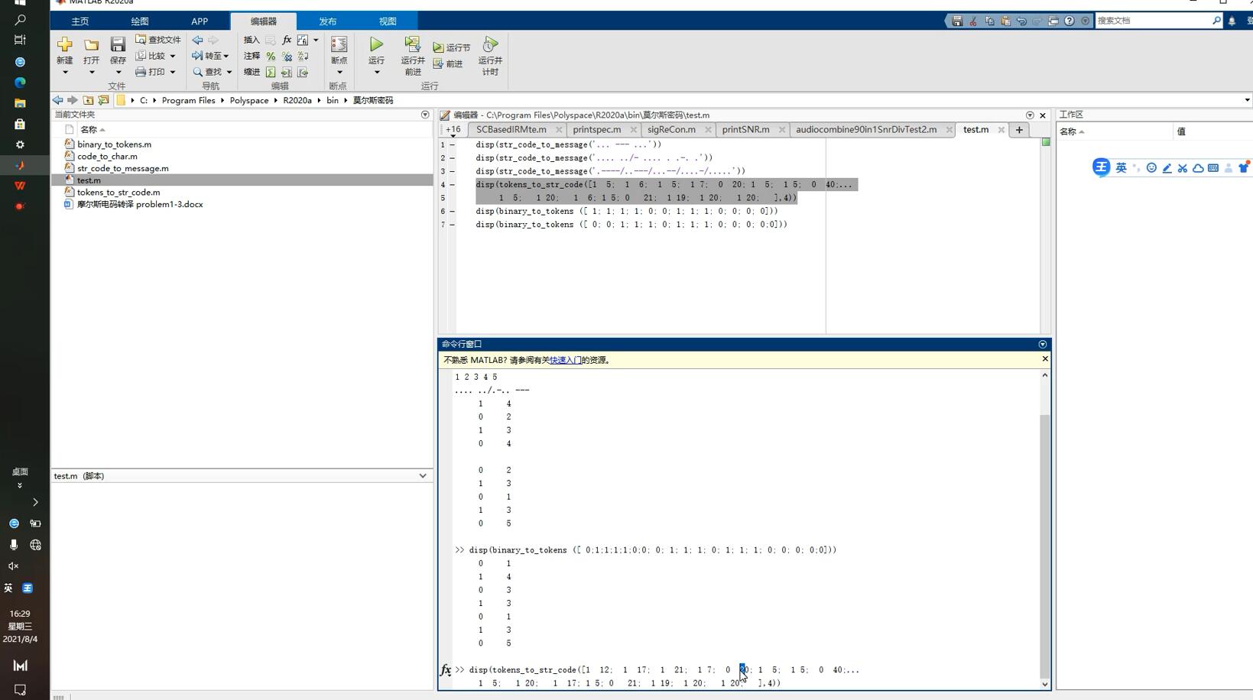Click the green percent comment icon
This screenshot has width=1253, height=700.
(271, 57)
